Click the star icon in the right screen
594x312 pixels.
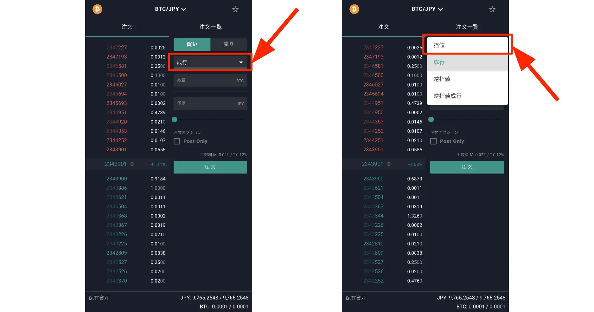pos(492,9)
